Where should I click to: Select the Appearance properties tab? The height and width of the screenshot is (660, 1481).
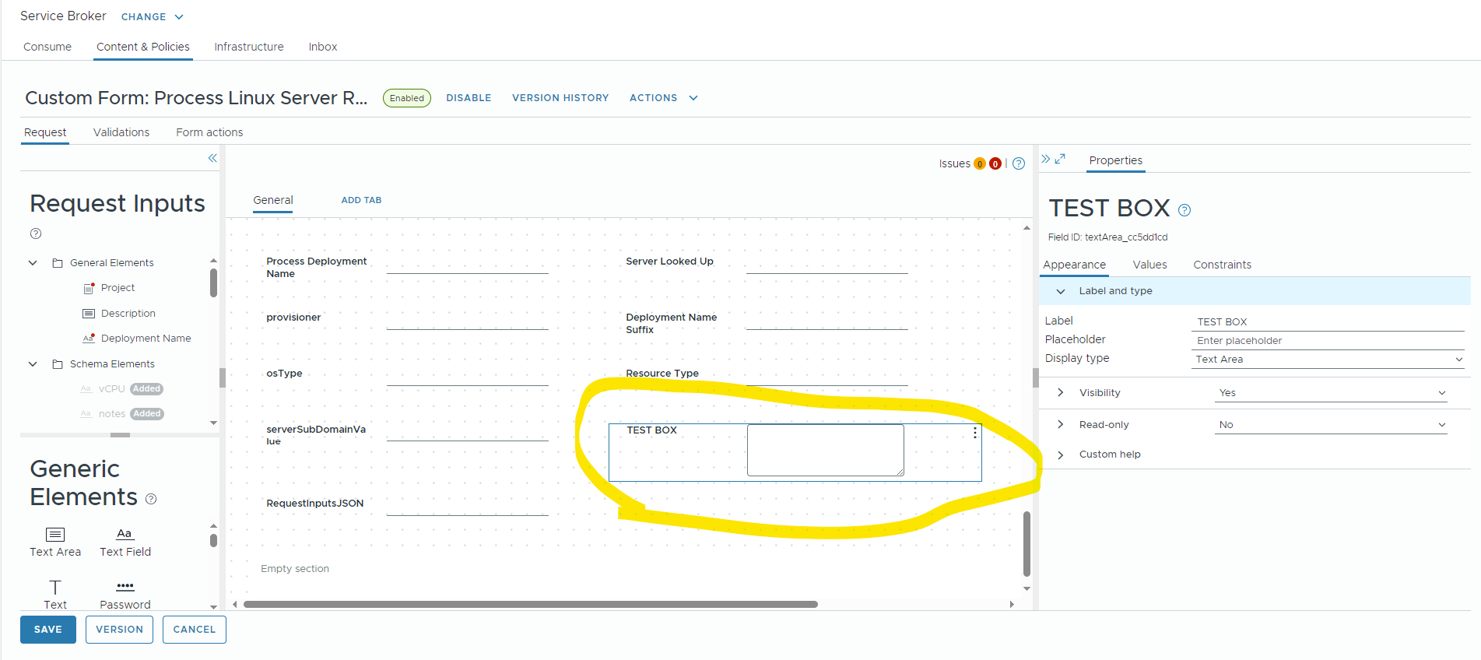(1074, 265)
